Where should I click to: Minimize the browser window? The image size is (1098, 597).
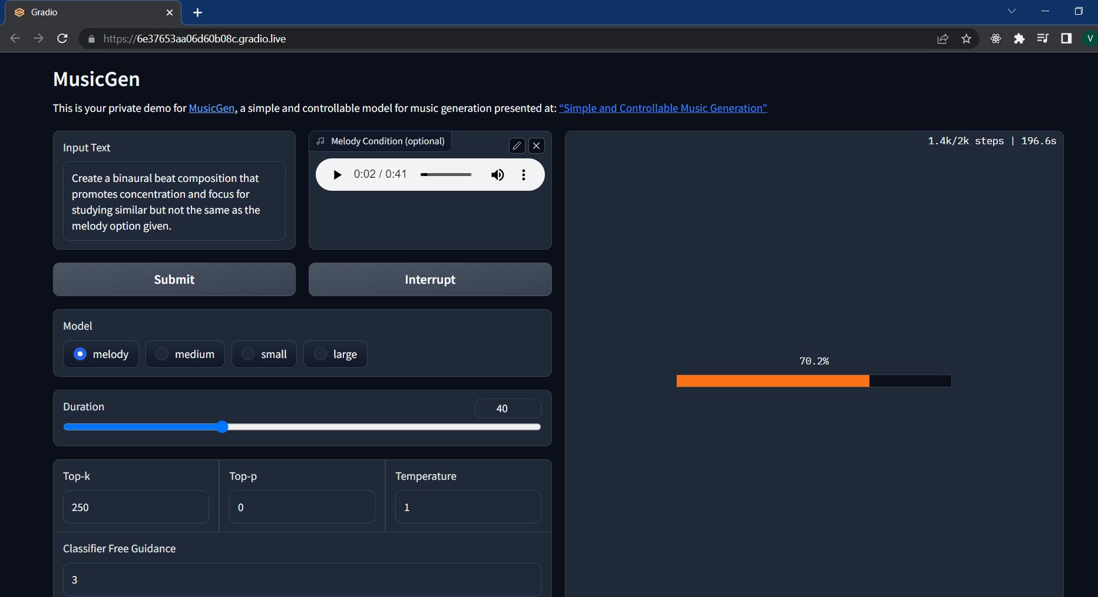click(1046, 11)
